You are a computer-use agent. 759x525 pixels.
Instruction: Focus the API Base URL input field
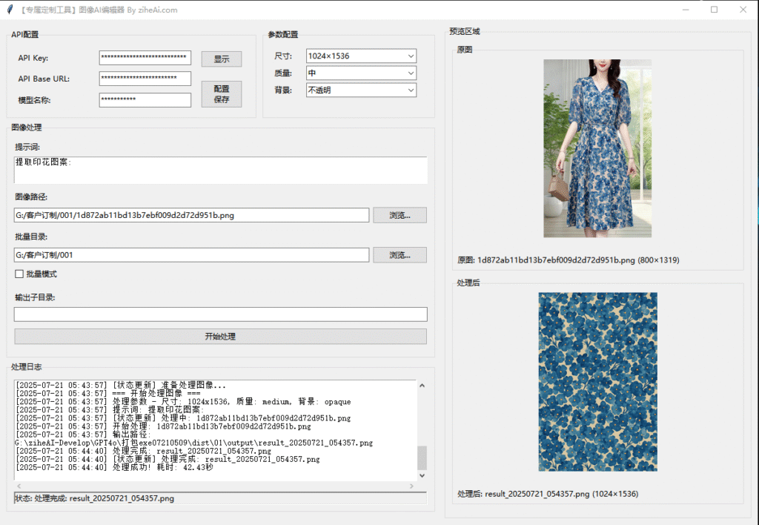(145, 79)
